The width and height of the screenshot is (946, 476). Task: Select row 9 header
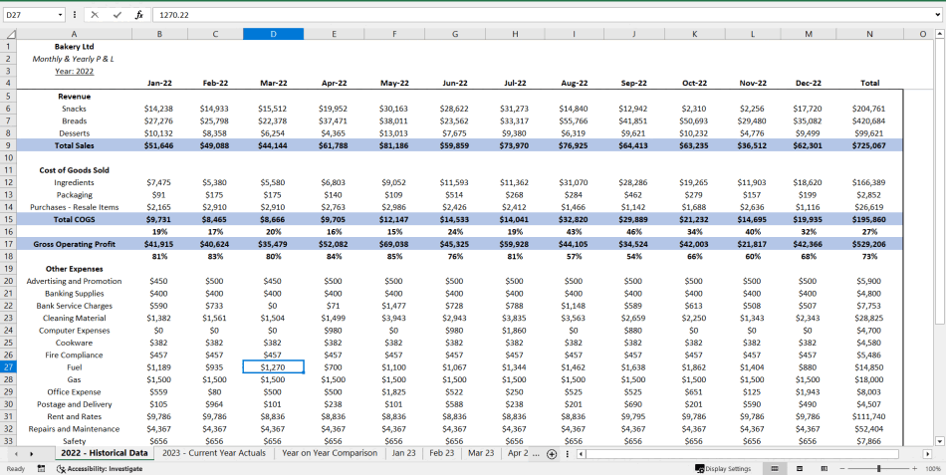pyautogui.click(x=8, y=145)
